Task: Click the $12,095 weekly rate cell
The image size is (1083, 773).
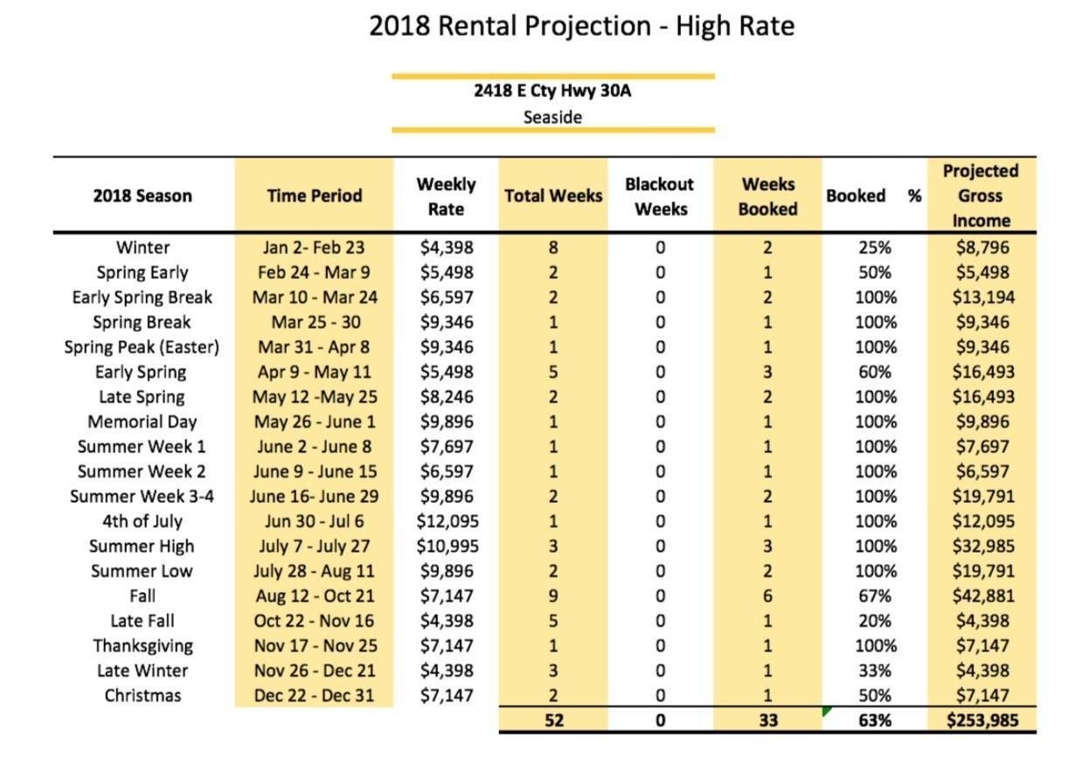Action: point(448,522)
